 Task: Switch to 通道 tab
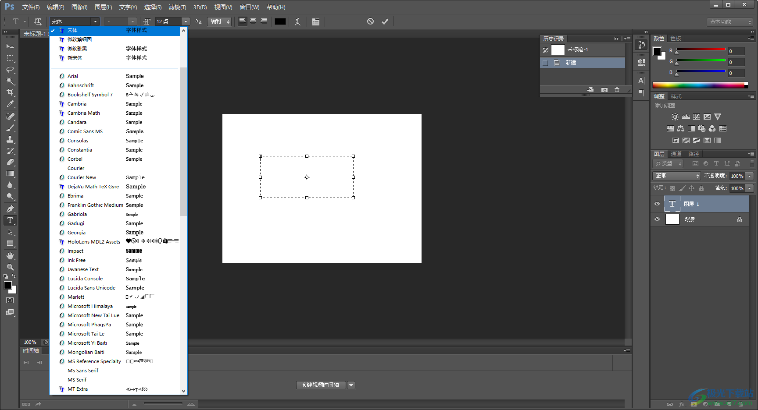click(676, 154)
